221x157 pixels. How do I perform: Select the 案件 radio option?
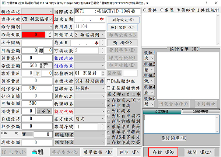click(144, 10)
